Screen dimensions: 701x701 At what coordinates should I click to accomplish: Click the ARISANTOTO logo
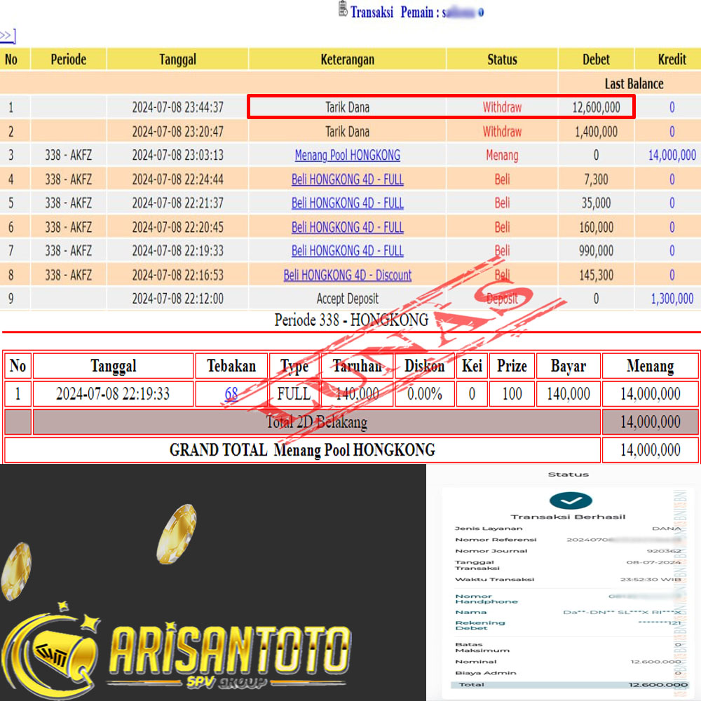click(x=176, y=650)
